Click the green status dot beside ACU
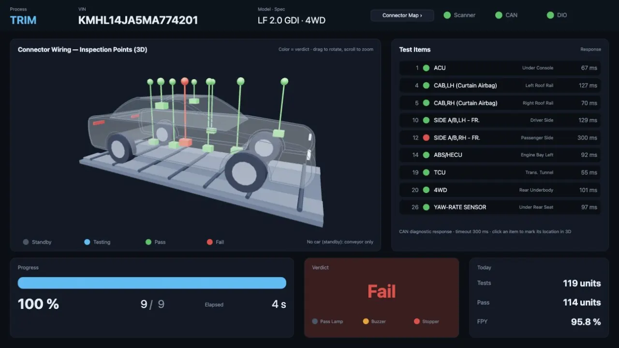Viewport: 619px width, 348px height. pyautogui.click(x=426, y=68)
